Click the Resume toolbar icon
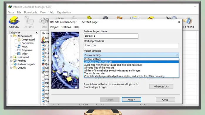 [29, 22]
